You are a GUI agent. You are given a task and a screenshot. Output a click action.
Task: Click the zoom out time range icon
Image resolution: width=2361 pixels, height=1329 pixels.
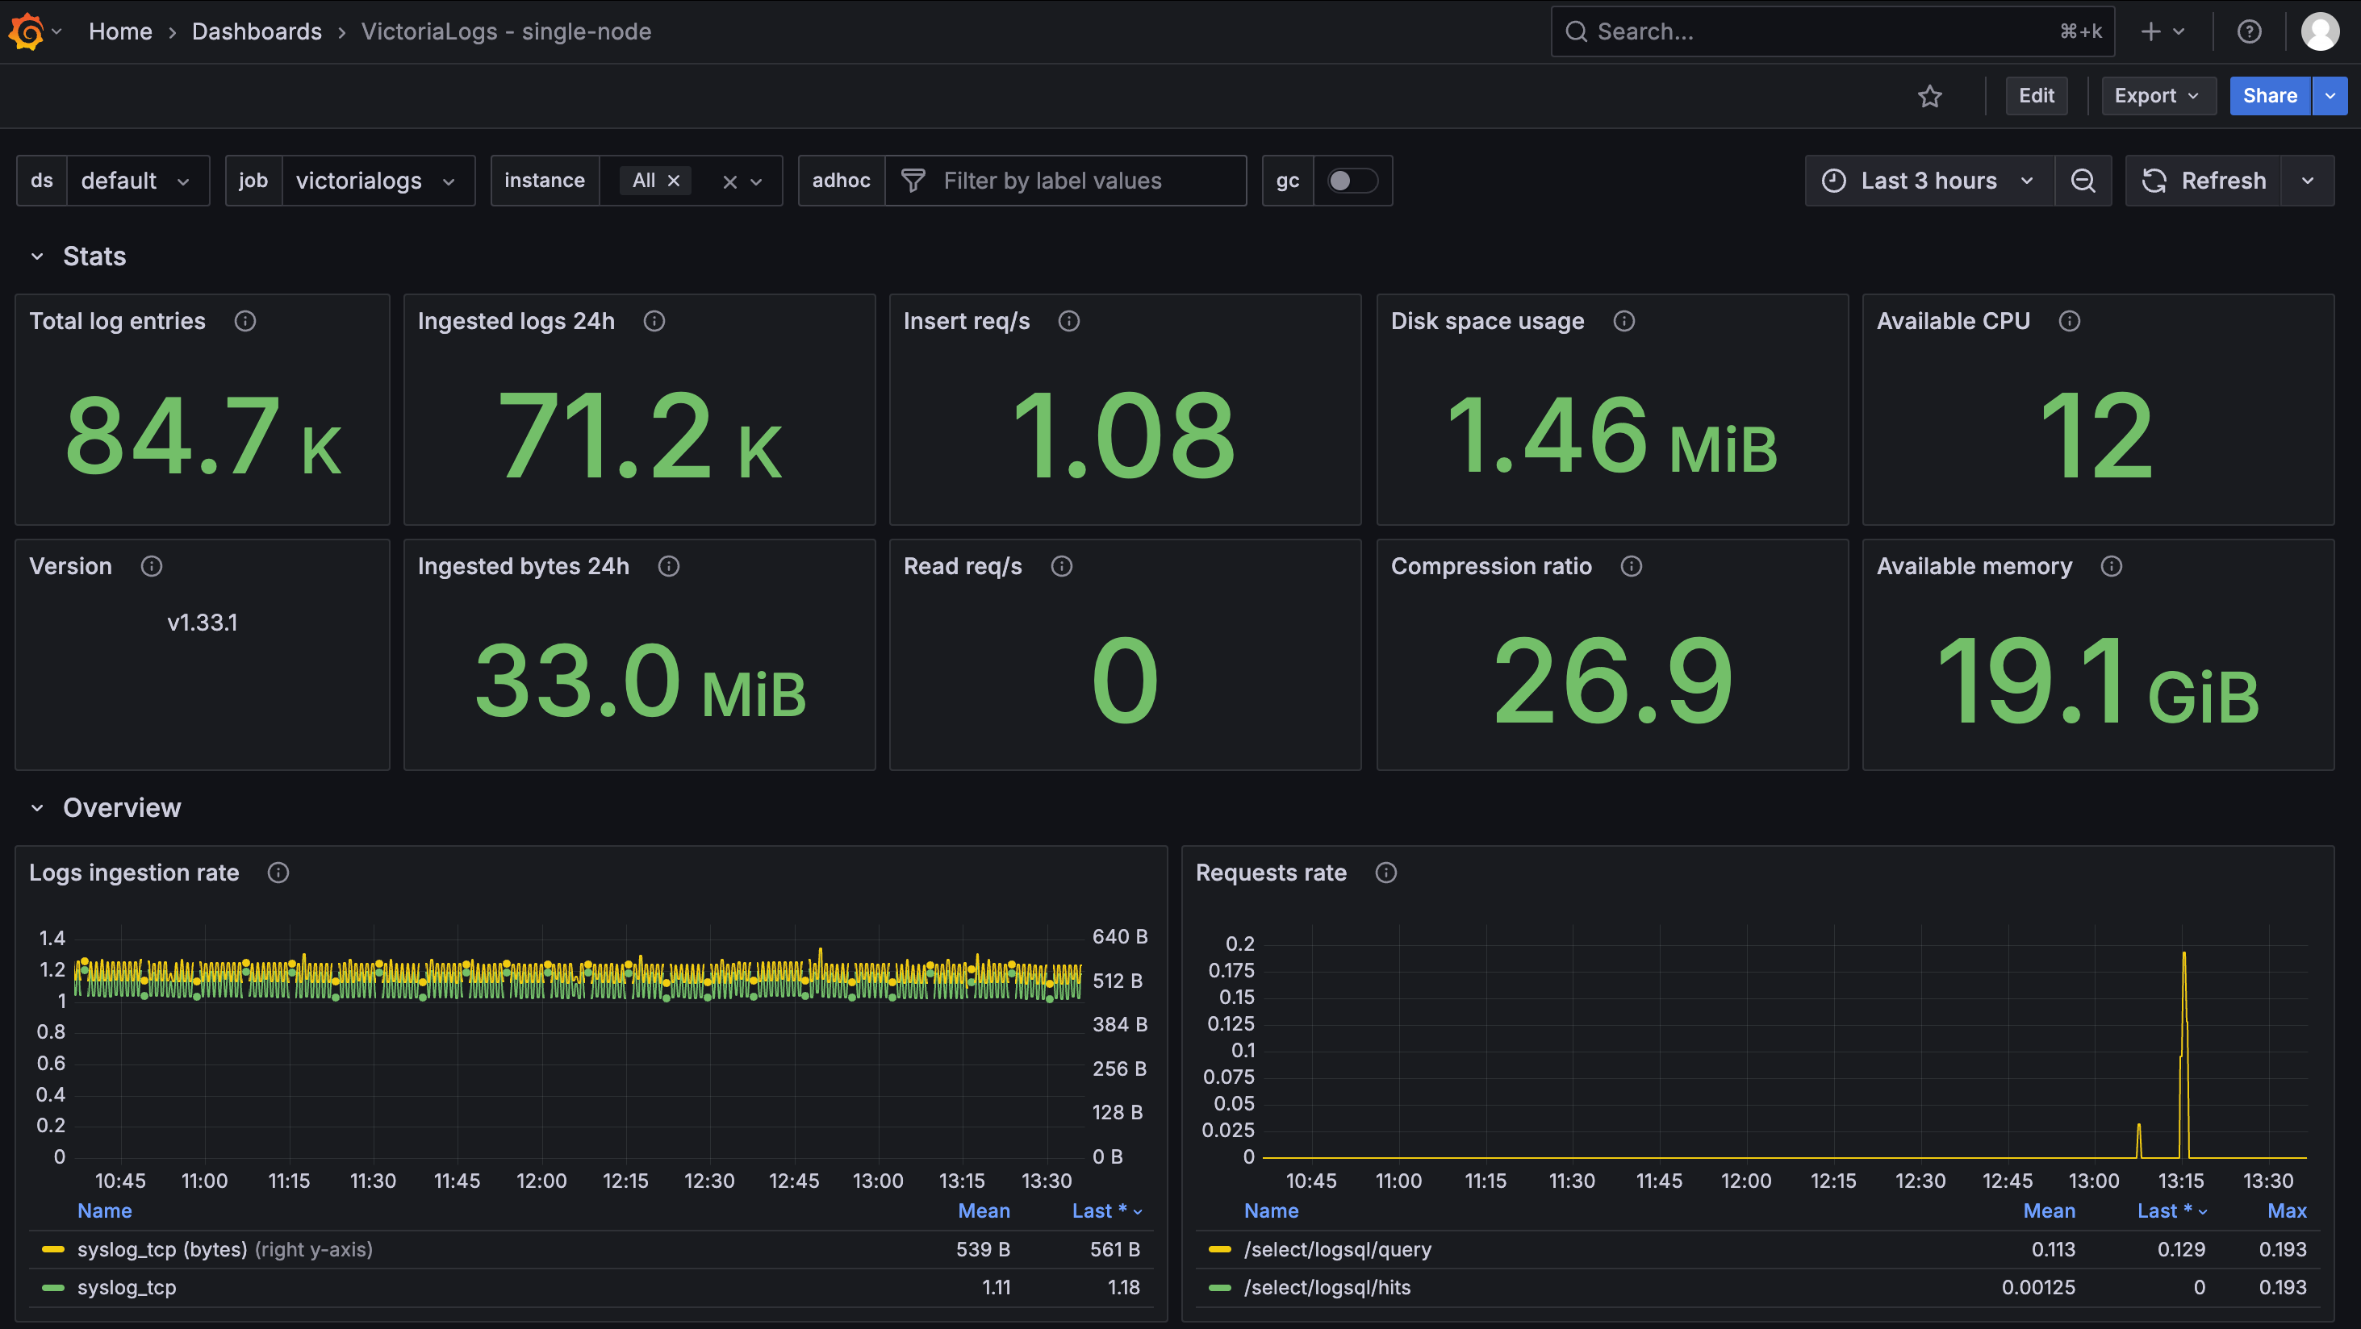[x=2083, y=181]
